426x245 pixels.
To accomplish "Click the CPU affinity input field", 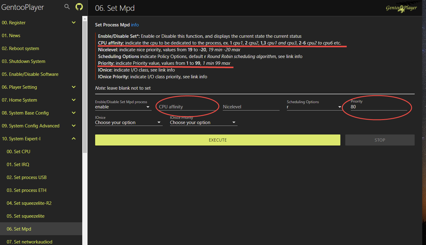I will tap(187, 107).
